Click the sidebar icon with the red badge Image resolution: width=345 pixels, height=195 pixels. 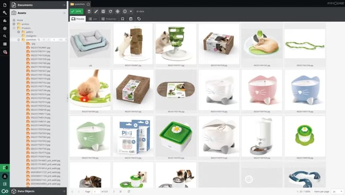tap(5, 52)
